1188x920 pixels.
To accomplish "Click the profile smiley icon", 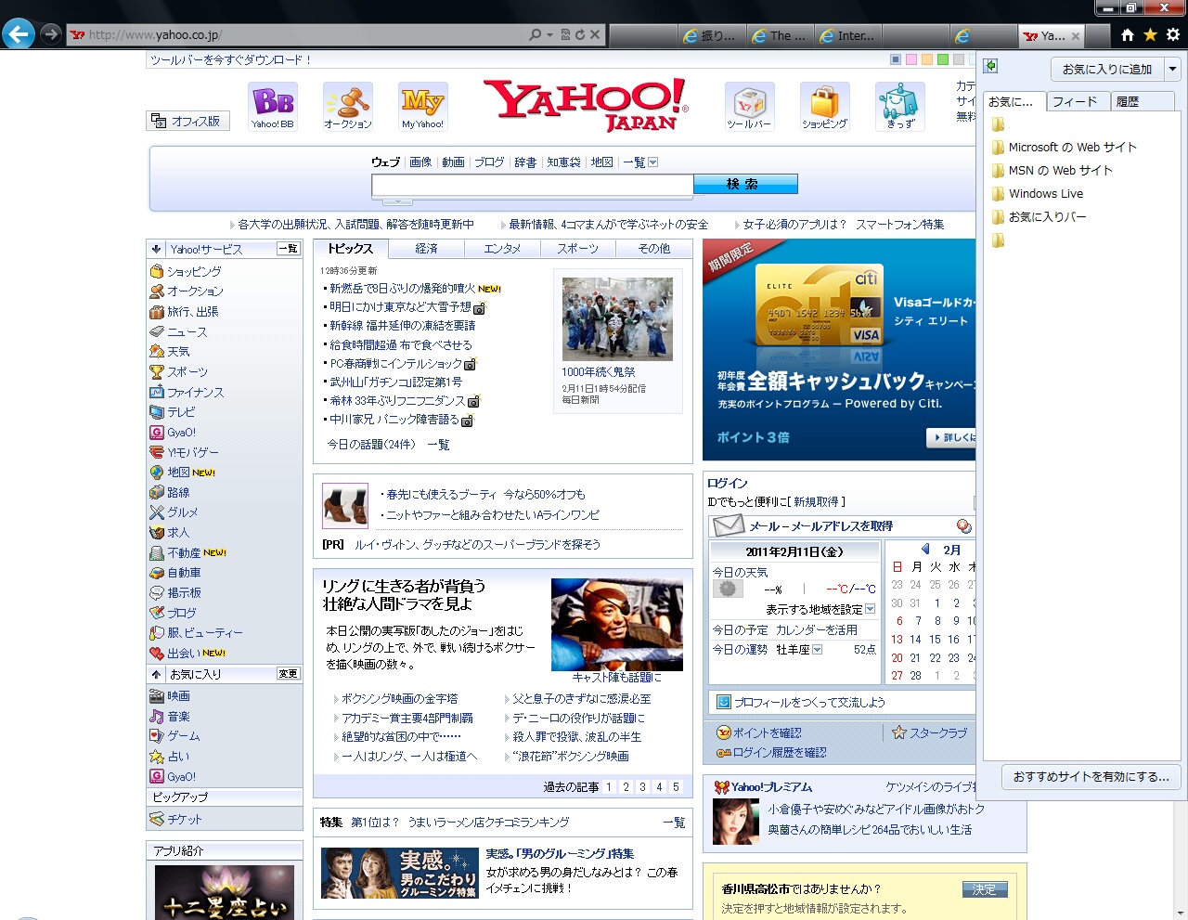I will pos(724,703).
